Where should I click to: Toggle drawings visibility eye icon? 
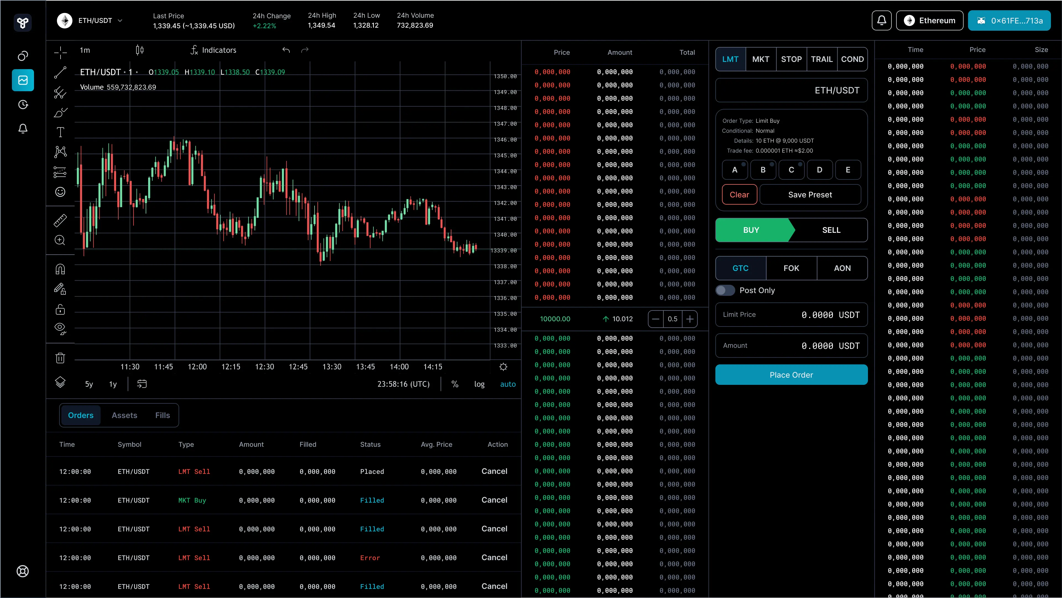pos(60,328)
